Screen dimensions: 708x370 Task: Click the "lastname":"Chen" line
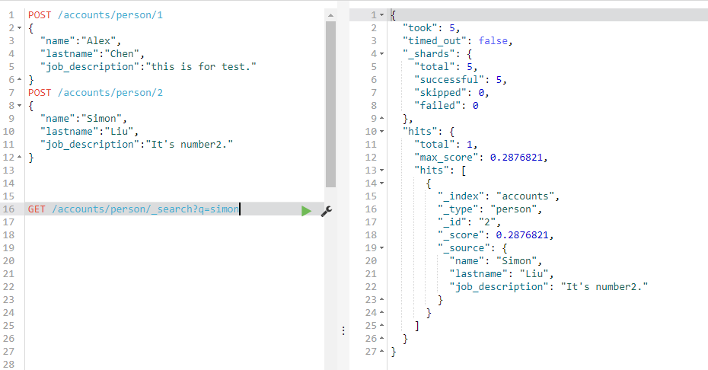(x=92, y=54)
